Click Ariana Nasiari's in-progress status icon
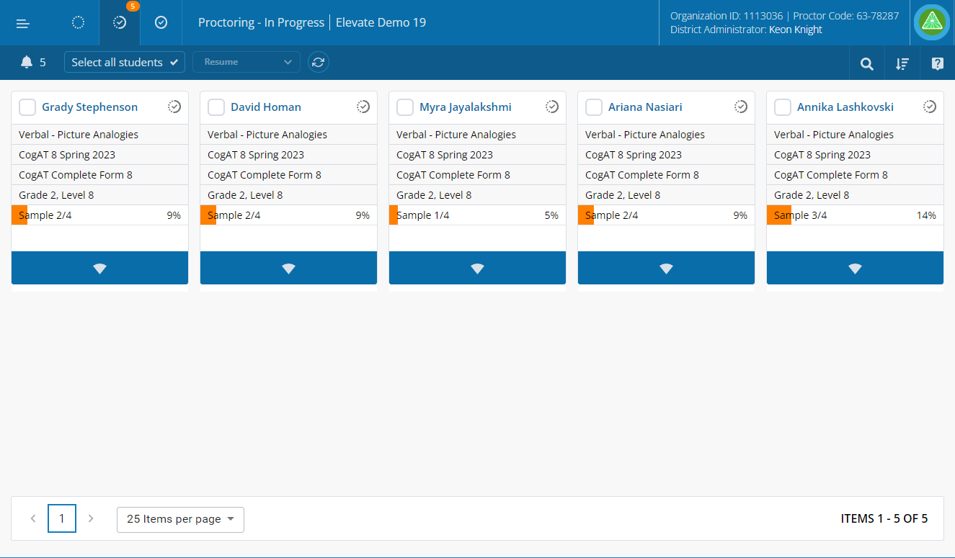The image size is (955, 558). click(x=741, y=107)
